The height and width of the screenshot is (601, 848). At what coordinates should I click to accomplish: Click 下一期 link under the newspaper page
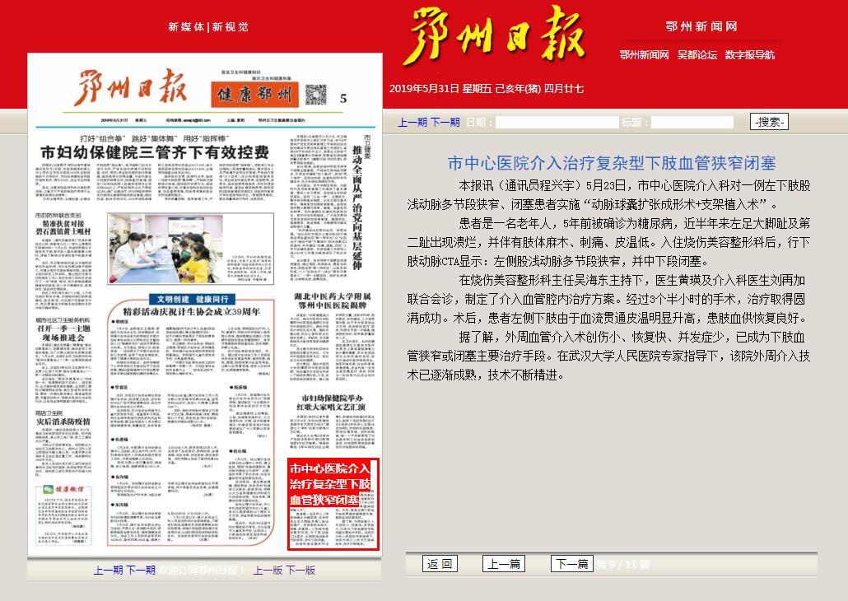[141, 571]
